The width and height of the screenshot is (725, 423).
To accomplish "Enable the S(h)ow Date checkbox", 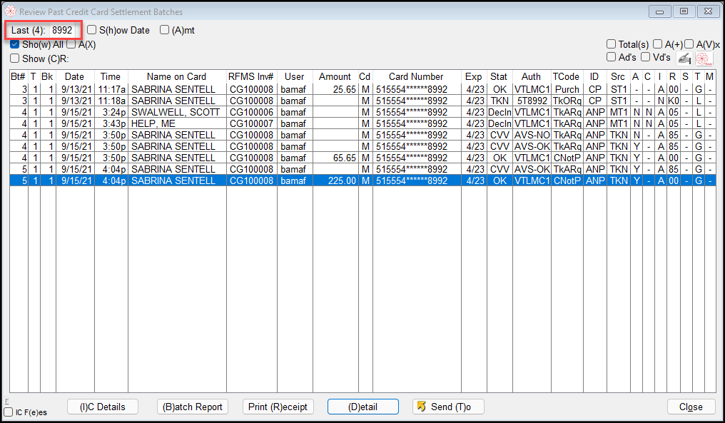I will tap(92, 31).
